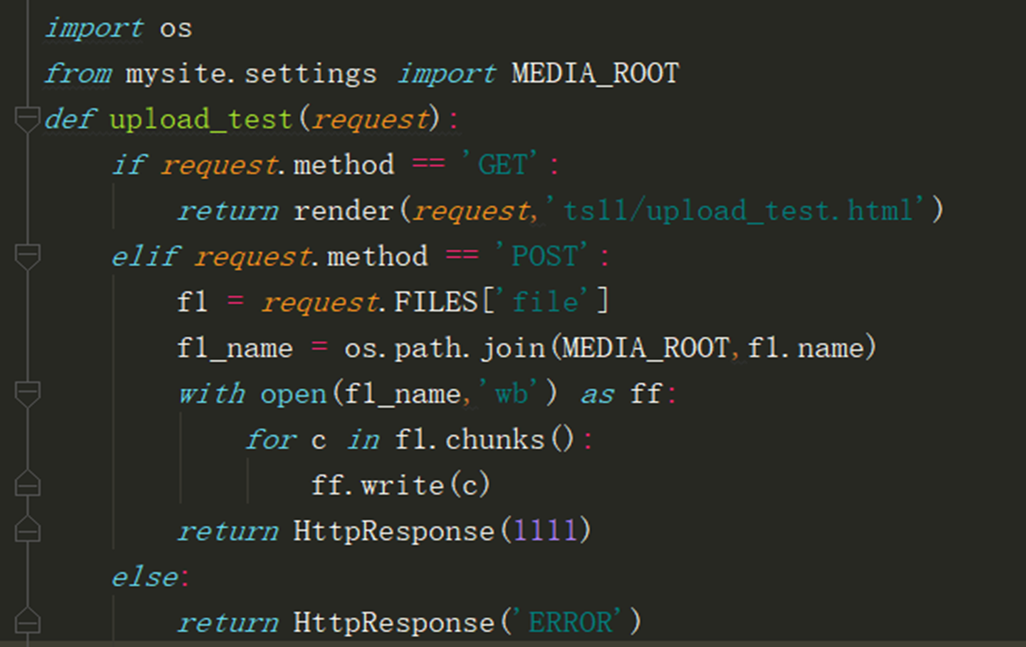The image size is (1026, 647).
Task: Click the function name upload_test
Action: click(201, 120)
